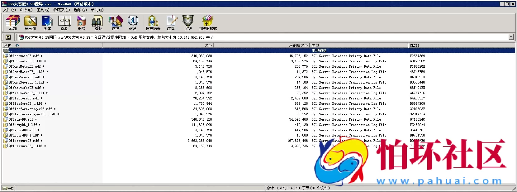Sort by CRC32 column header
517x192 pixels.
[x=415, y=46]
